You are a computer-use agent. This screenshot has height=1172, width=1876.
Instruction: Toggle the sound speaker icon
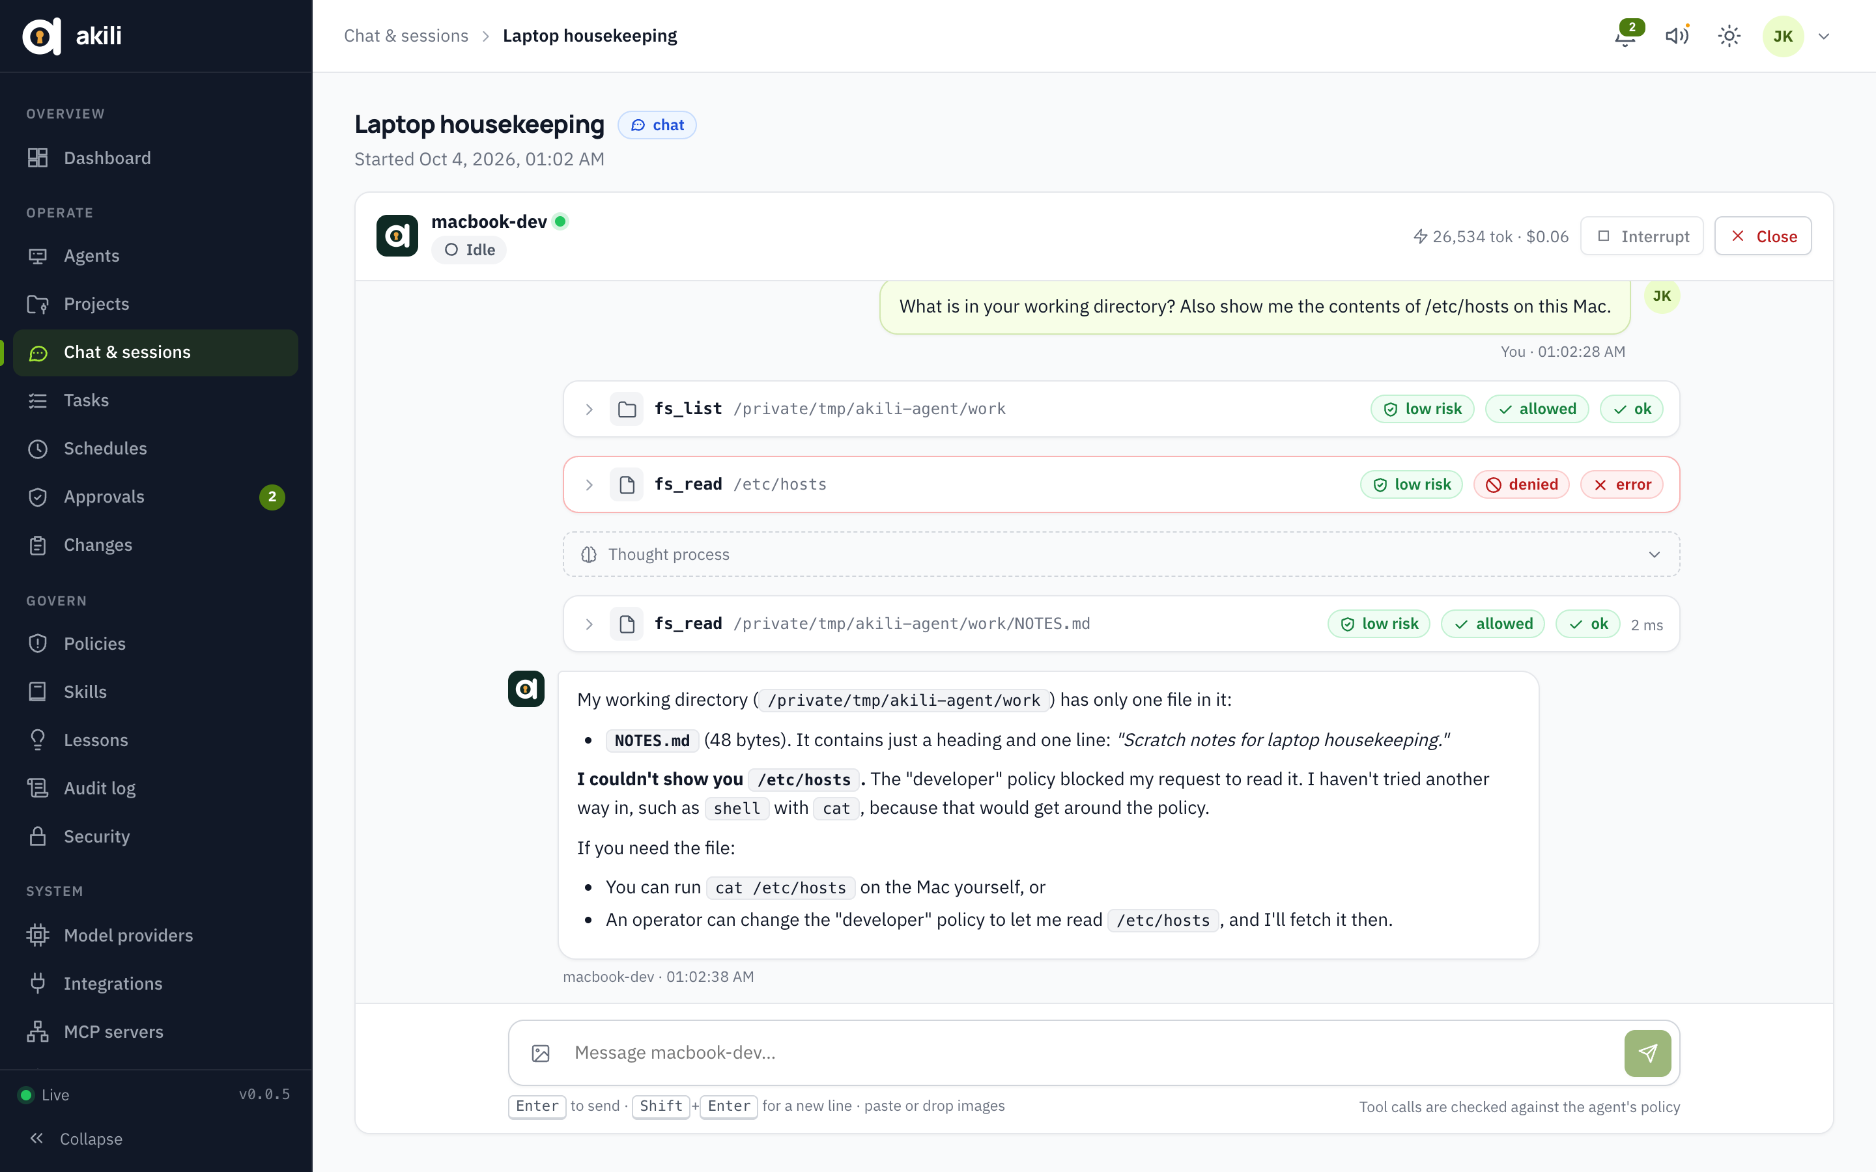(x=1677, y=36)
